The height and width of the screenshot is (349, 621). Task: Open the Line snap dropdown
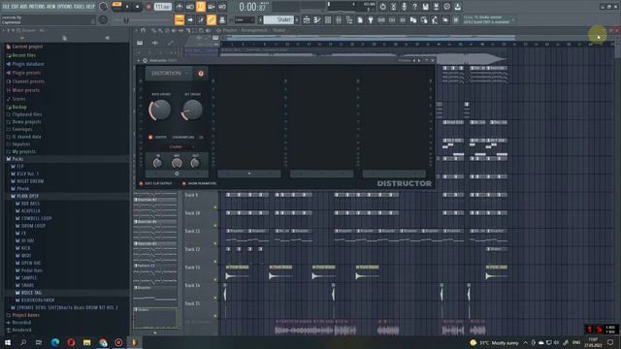pos(245,19)
